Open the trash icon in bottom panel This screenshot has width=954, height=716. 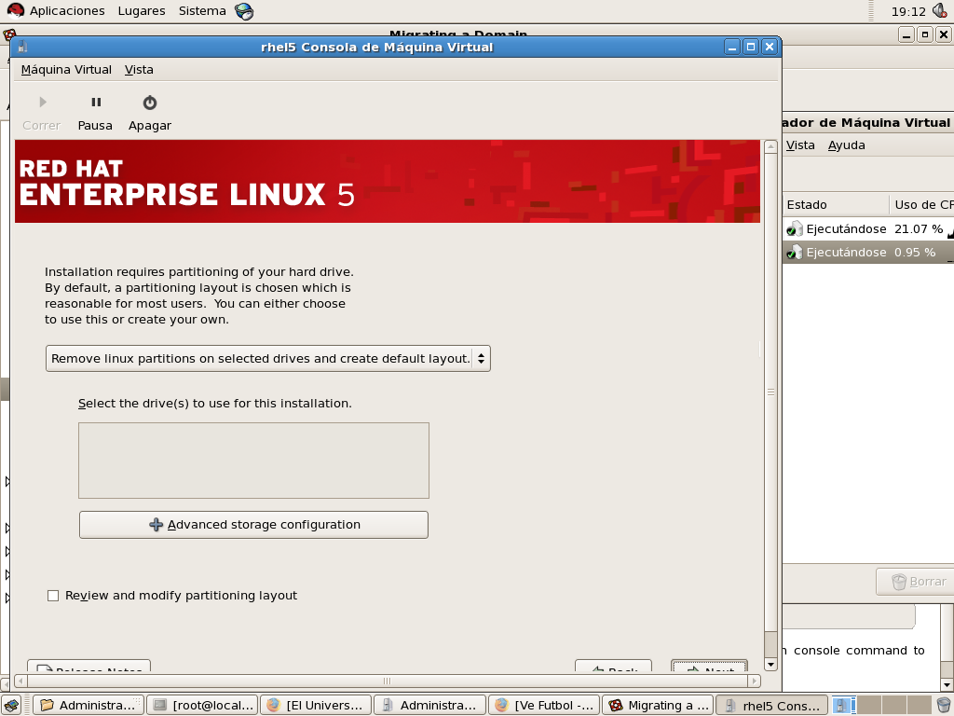pyautogui.click(x=943, y=705)
